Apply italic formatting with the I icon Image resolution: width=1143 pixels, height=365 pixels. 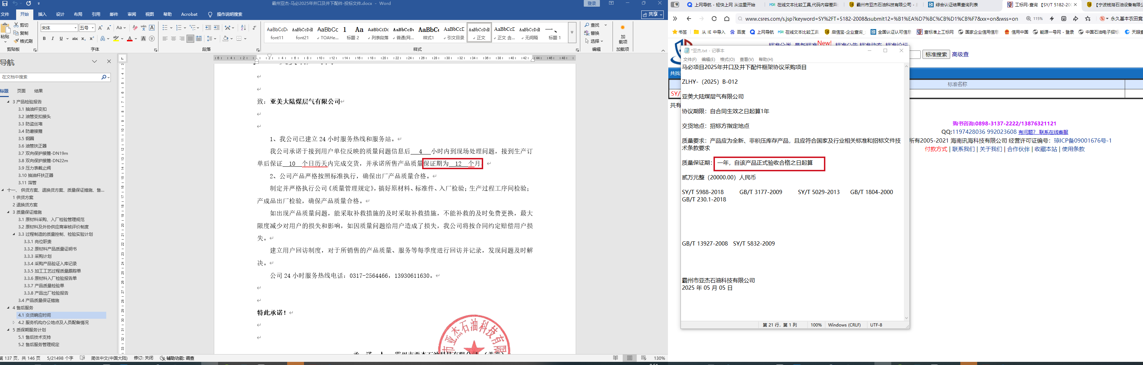pyautogui.click(x=53, y=39)
